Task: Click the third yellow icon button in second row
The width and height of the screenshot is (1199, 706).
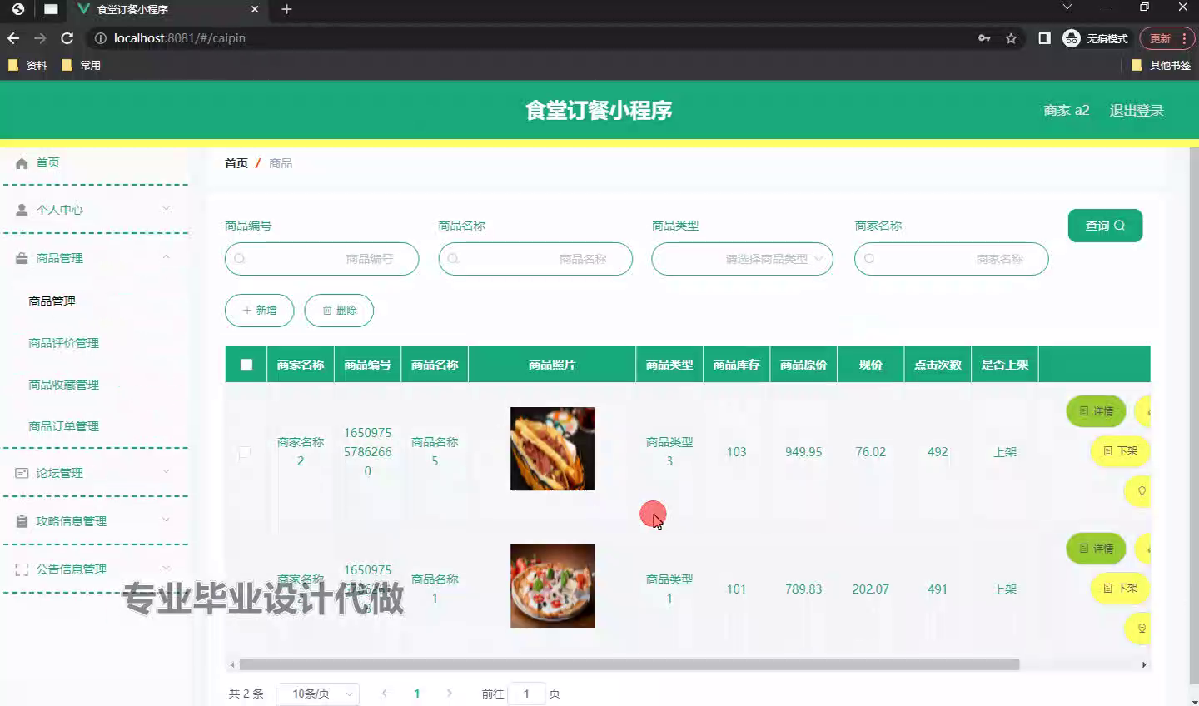Action: point(1137,629)
